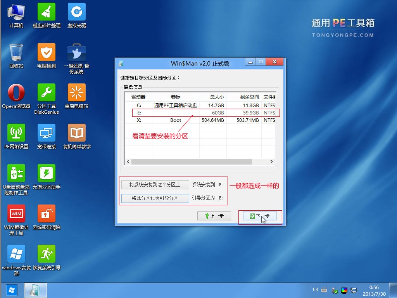Launch WIM镜像处理工具 icon
Screen dimensions: 397x298
pyautogui.click(x=16, y=220)
